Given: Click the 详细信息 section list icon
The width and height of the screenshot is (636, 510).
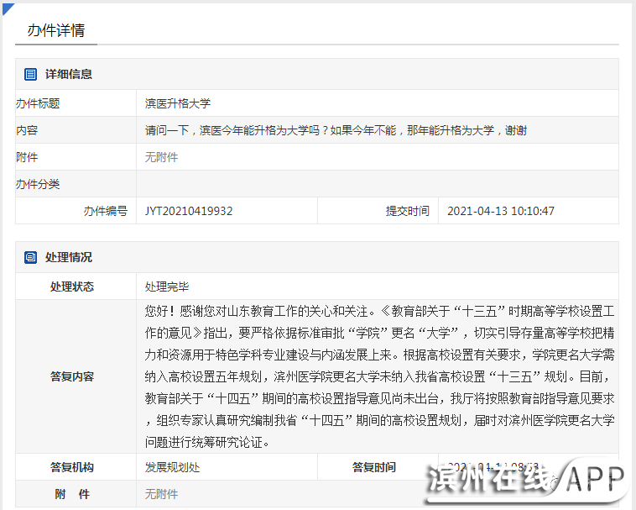Looking at the screenshot, I should coord(31,74).
